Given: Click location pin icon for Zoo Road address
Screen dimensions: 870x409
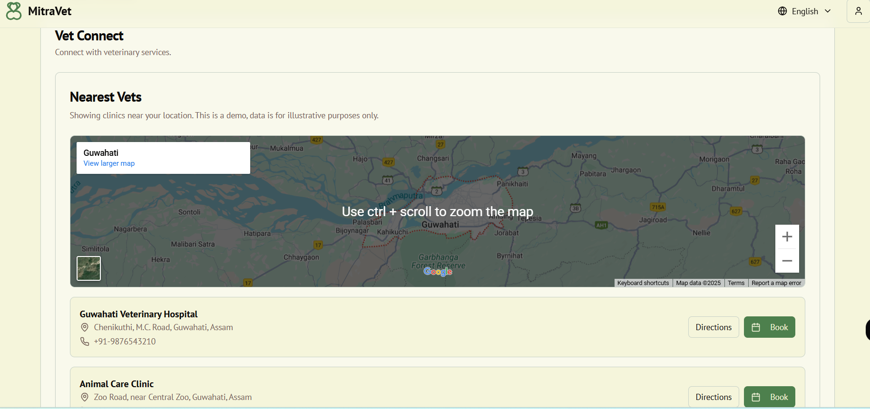Looking at the screenshot, I should point(85,397).
